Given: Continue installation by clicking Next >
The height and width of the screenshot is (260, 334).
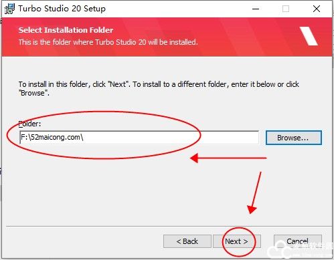Looking at the screenshot, I should [237, 241].
